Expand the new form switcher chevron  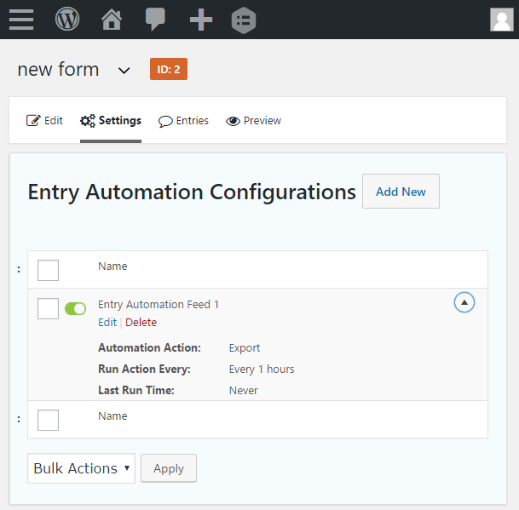click(x=124, y=71)
